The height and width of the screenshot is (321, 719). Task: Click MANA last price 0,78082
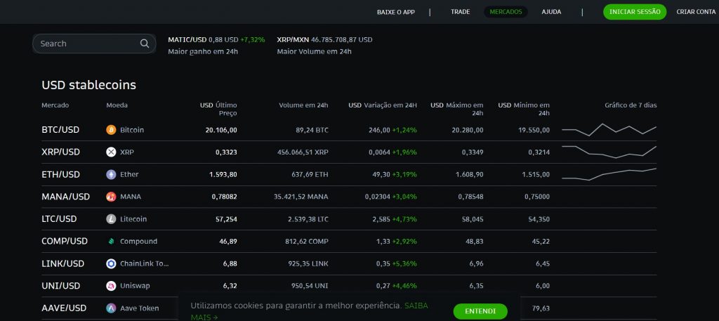coord(224,197)
